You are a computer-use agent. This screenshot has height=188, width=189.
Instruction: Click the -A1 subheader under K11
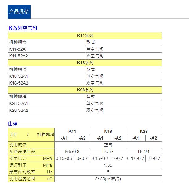[x=64, y=138]
